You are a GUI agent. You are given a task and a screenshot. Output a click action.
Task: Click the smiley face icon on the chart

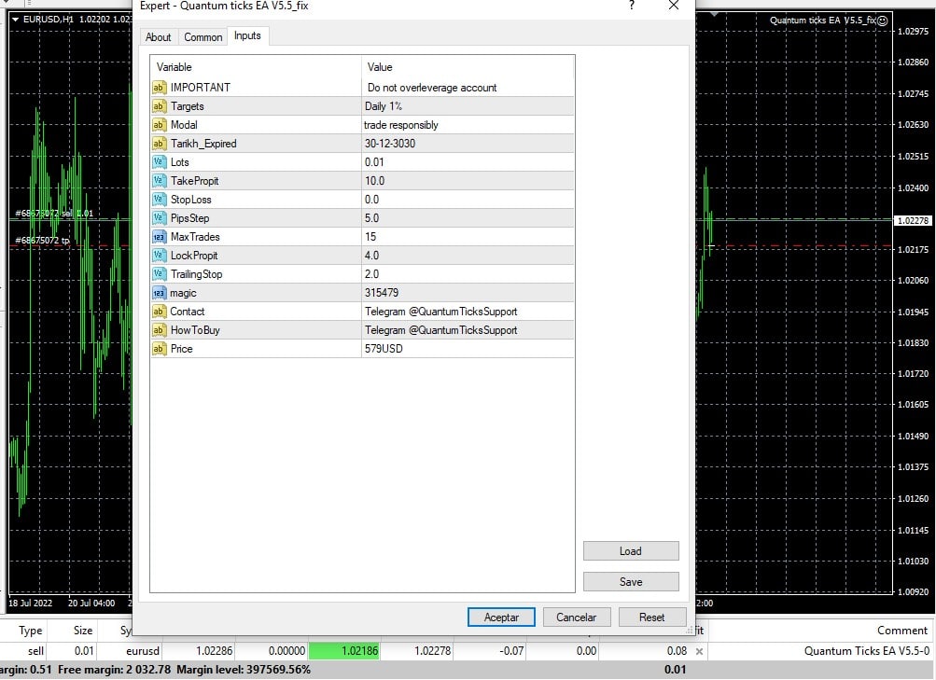[882, 21]
